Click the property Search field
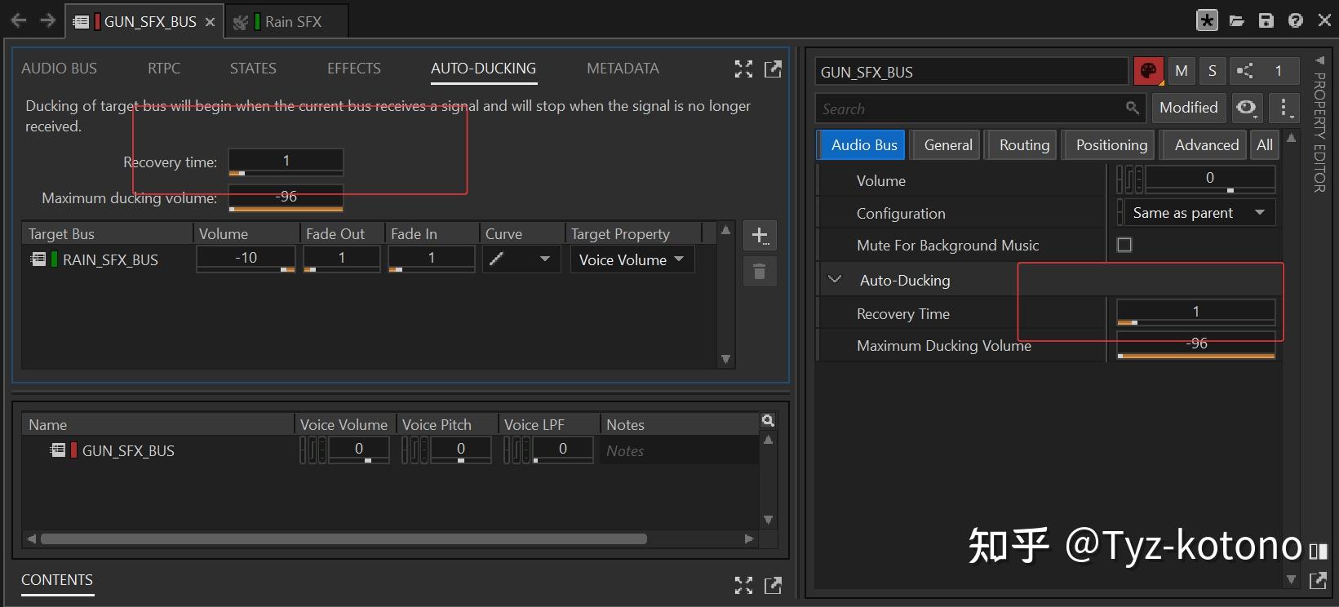Viewport: 1339px width, 607px height. click(x=971, y=109)
